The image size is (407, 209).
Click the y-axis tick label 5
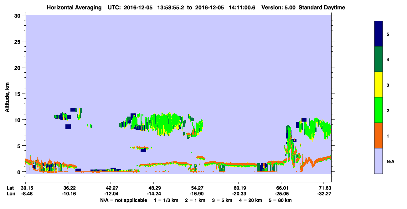(x=19, y=146)
